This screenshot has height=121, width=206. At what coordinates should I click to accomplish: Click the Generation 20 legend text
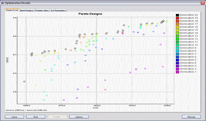point(189,15)
